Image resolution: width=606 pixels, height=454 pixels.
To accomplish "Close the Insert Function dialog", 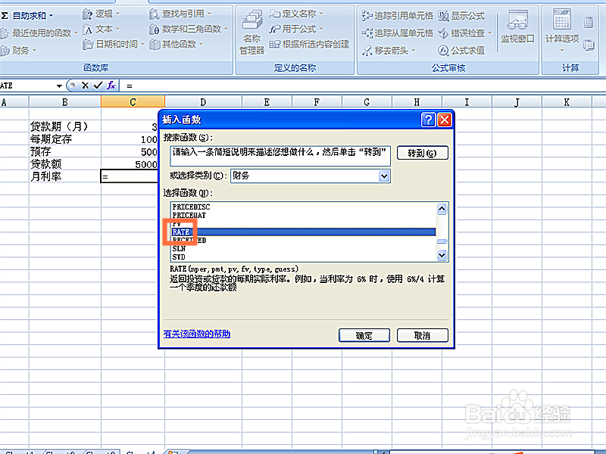I will (445, 120).
